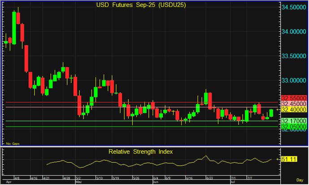Select the red 32.55000 price label
This screenshot has width=309, height=185.
pyautogui.click(x=294, y=98)
